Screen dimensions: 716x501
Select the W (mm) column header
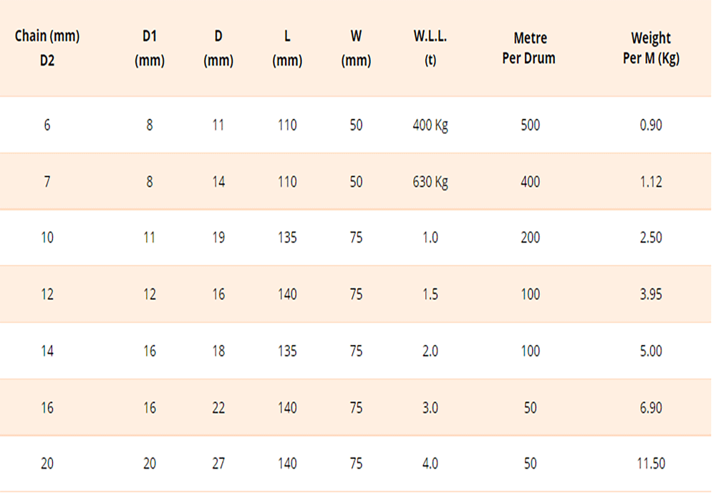356,49
